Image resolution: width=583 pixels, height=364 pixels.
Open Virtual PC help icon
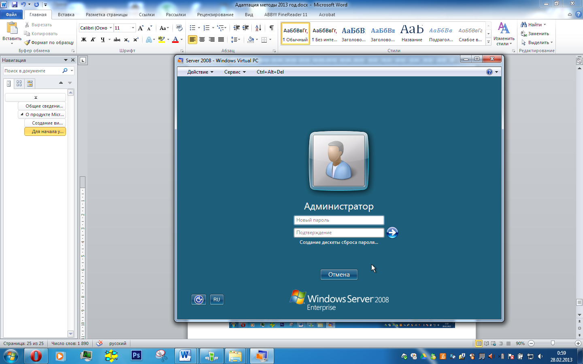click(x=489, y=72)
